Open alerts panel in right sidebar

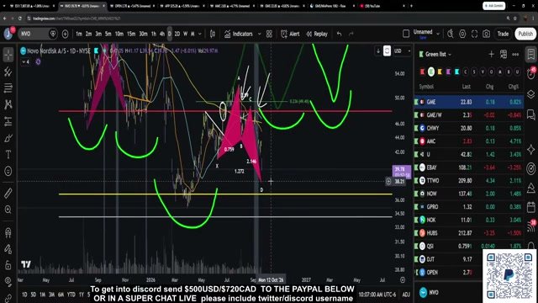point(530,74)
